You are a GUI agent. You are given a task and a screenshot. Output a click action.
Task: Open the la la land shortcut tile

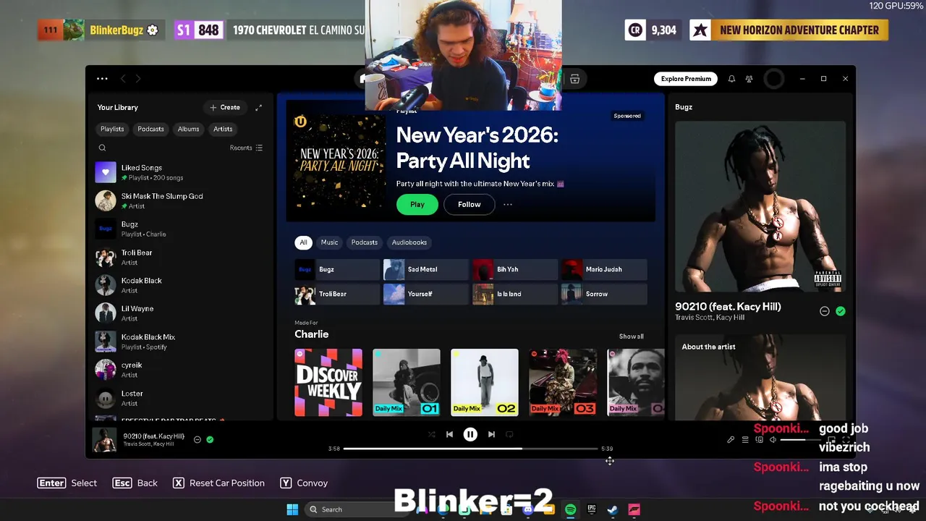click(515, 294)
